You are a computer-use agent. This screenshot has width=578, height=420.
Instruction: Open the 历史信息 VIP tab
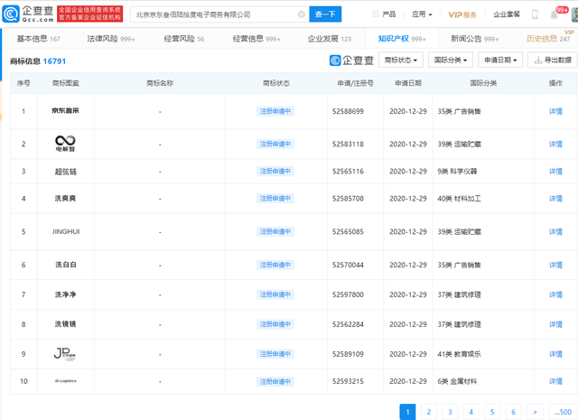548,38
